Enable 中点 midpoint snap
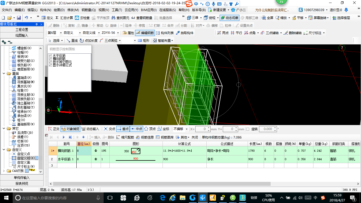The height and width of the screenshot is (203, 361). pyautogui.click(x=136, y=129)
